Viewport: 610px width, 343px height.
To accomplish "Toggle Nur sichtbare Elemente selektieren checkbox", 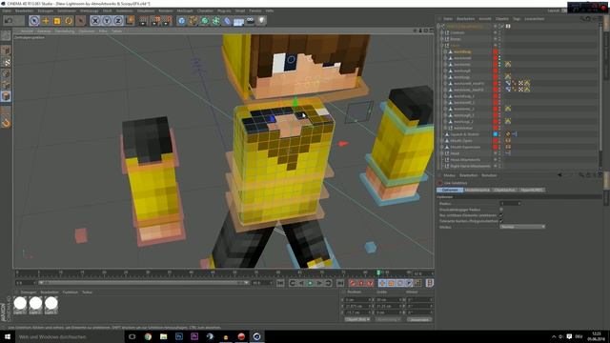I will click(501, 215).
